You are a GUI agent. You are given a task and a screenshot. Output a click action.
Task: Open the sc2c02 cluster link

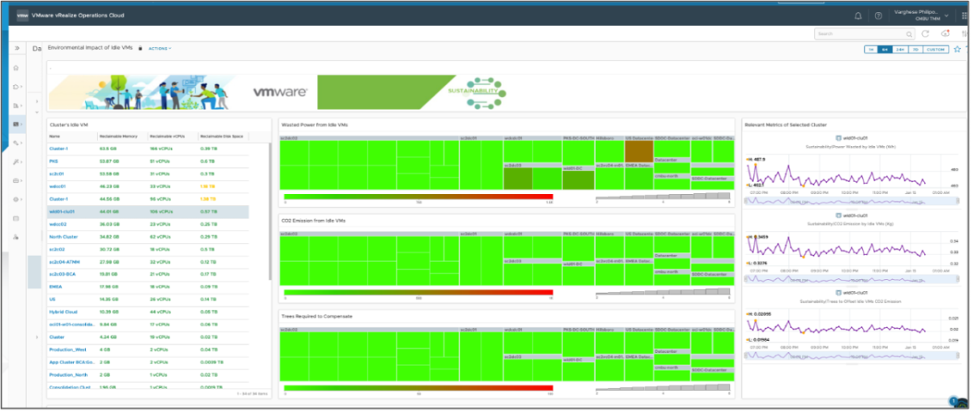(56, 249)
